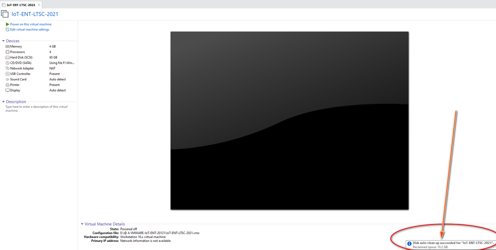Screen dimensions: 496x250
Task: Click the Processors chip icon
Action: tap(7, 52)
